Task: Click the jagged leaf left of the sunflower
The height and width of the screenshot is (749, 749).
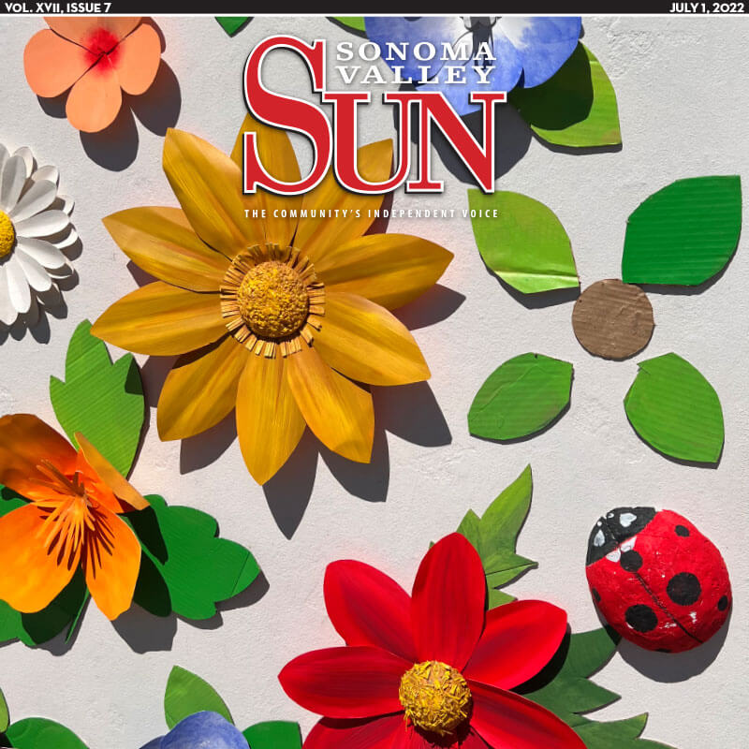Action: pyautogui.click(x=95, y=393)
